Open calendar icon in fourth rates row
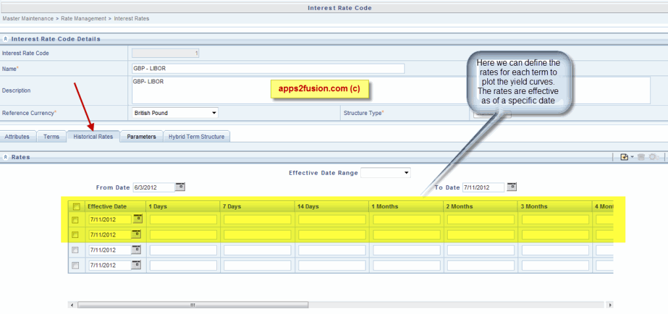This screenshot has width=668, height=314. 136,265
